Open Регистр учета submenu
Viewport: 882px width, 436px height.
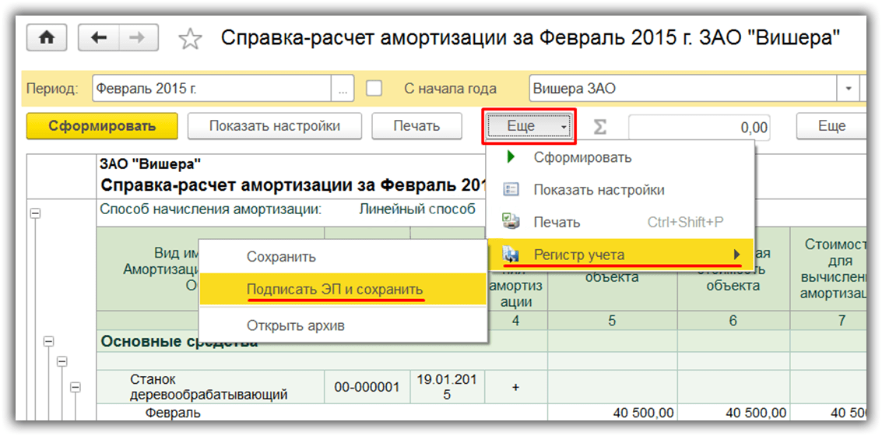tap(578, 255)
